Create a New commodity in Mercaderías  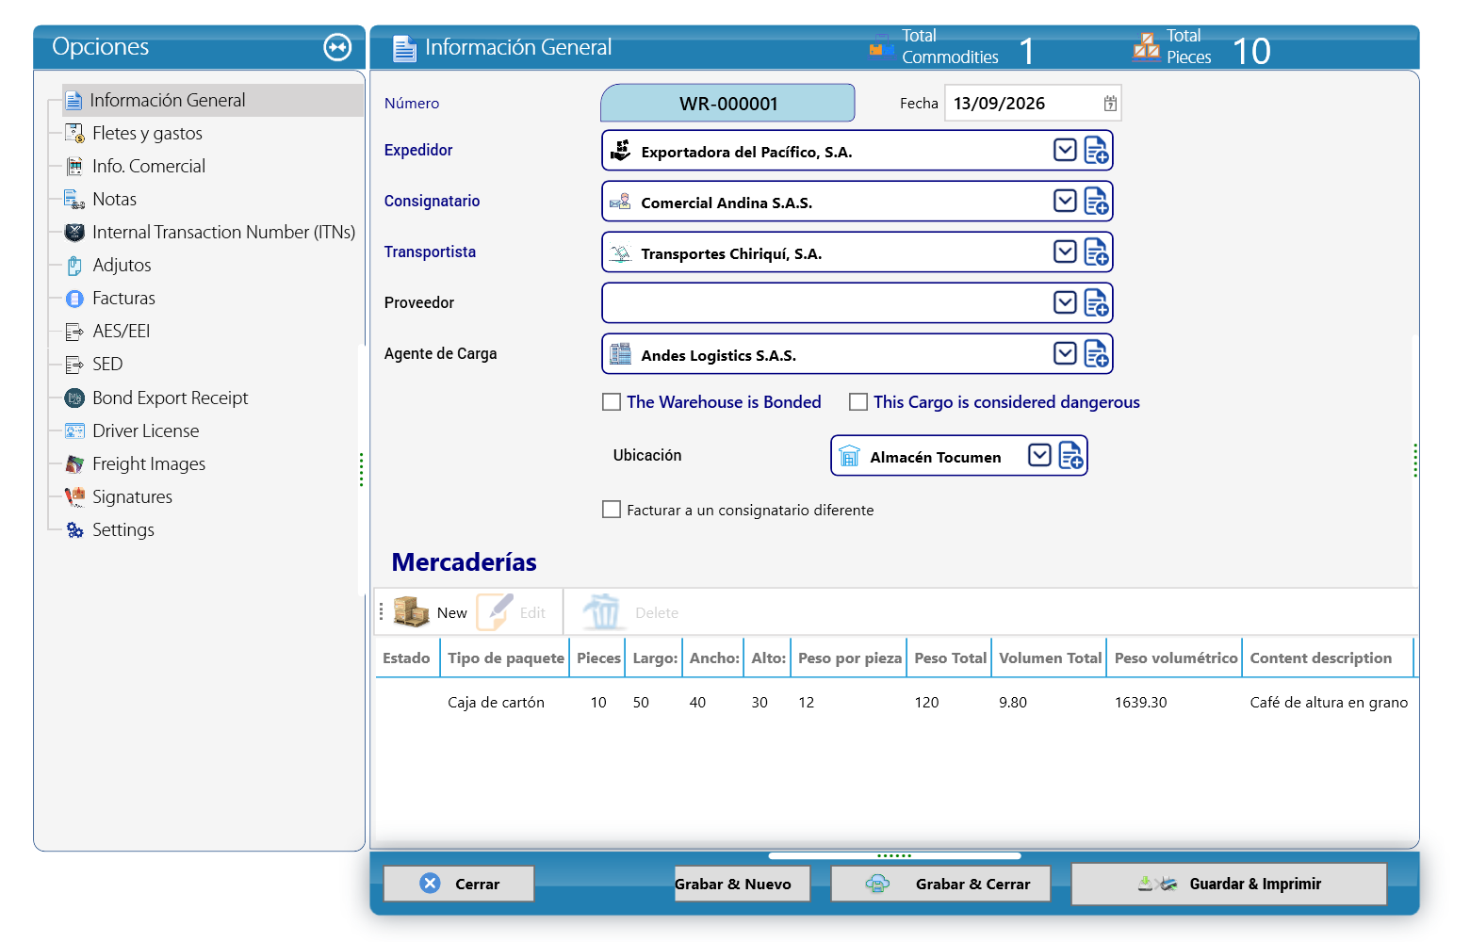430,612
